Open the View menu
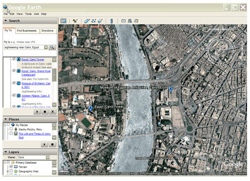The image size is (250, 181). [20, 14]
